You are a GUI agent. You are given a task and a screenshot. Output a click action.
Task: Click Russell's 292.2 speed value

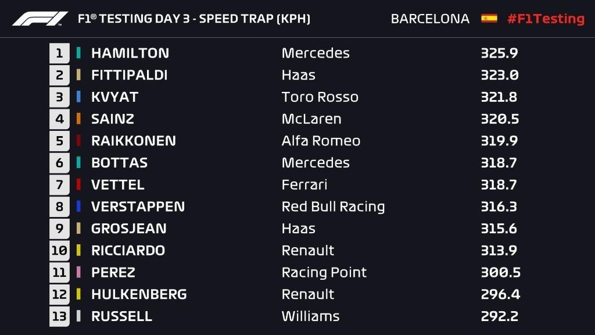coord(499,316)
